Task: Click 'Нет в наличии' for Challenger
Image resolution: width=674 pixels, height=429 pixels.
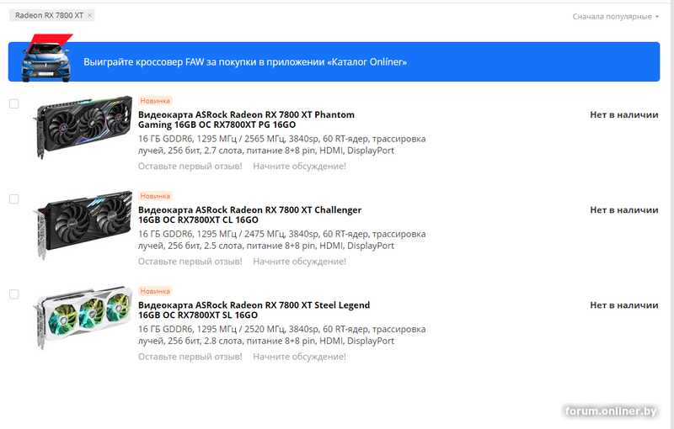Action: click(x=624, y=210)
